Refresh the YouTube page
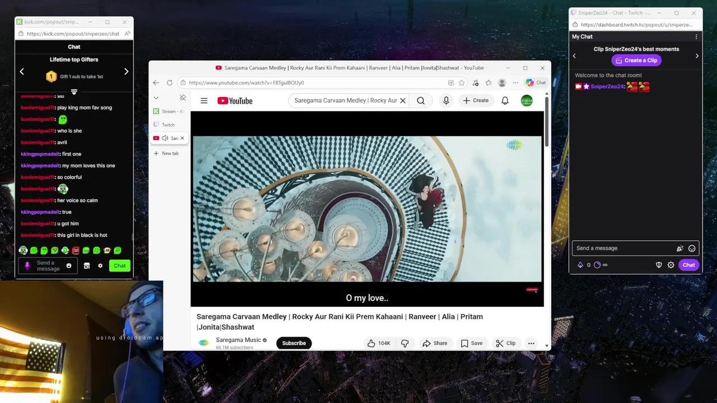 point(169,83)
